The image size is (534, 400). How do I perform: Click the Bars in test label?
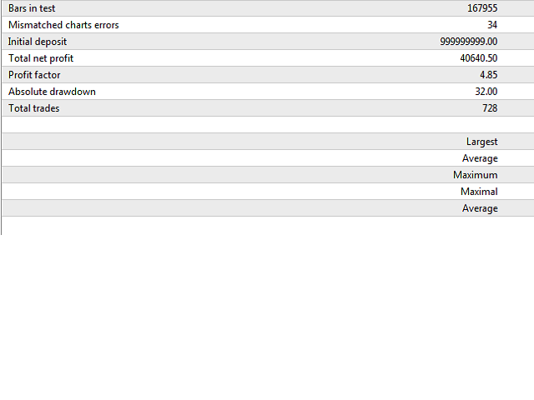pos(32,8)
